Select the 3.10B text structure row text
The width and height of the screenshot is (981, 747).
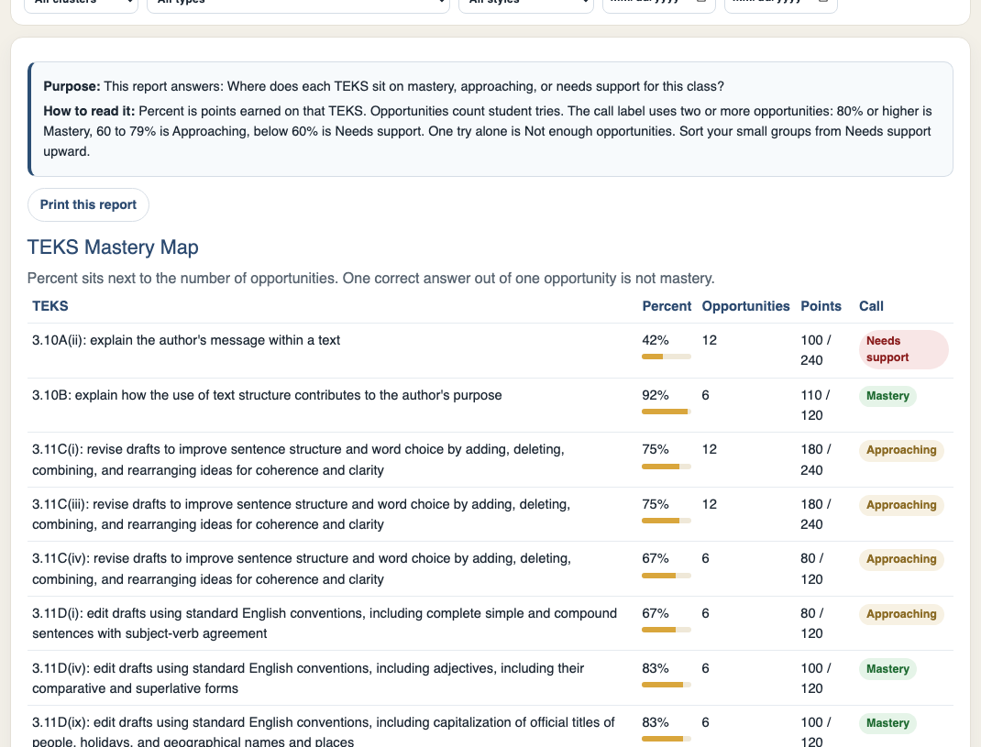267,395
